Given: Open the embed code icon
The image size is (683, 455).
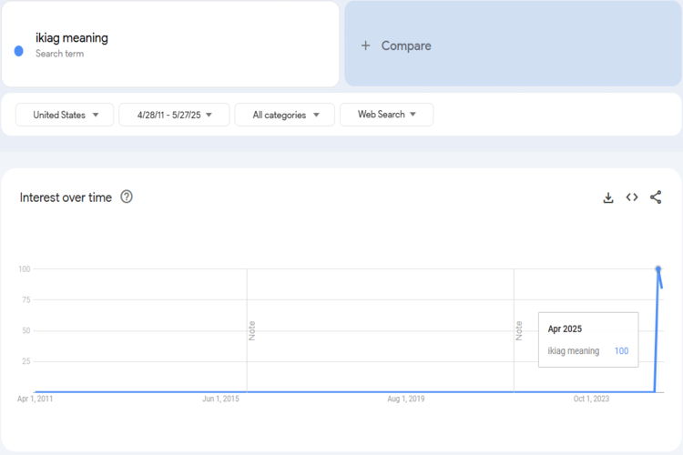Looking at the screenshot, I should click(632, 197).
